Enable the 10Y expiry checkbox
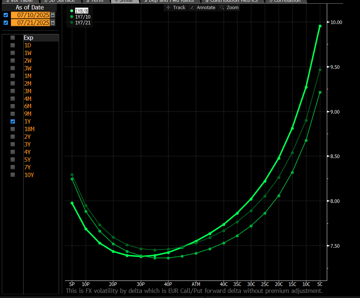This screenshot has height=298, width=360. click(x=13, y=175)
